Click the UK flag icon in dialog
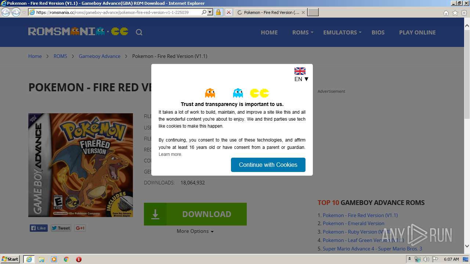 [300, 71]
